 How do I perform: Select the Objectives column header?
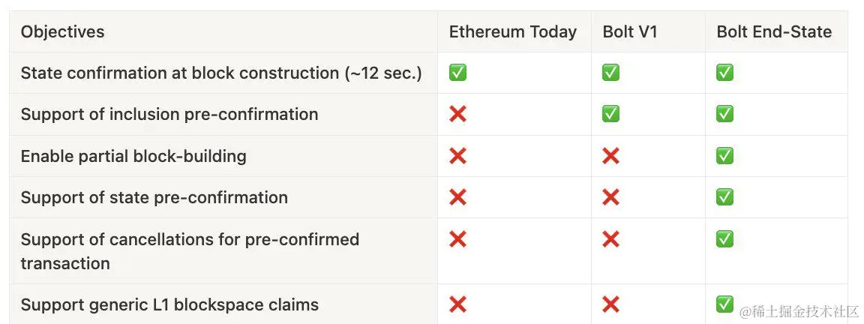[x=62, y=32]
